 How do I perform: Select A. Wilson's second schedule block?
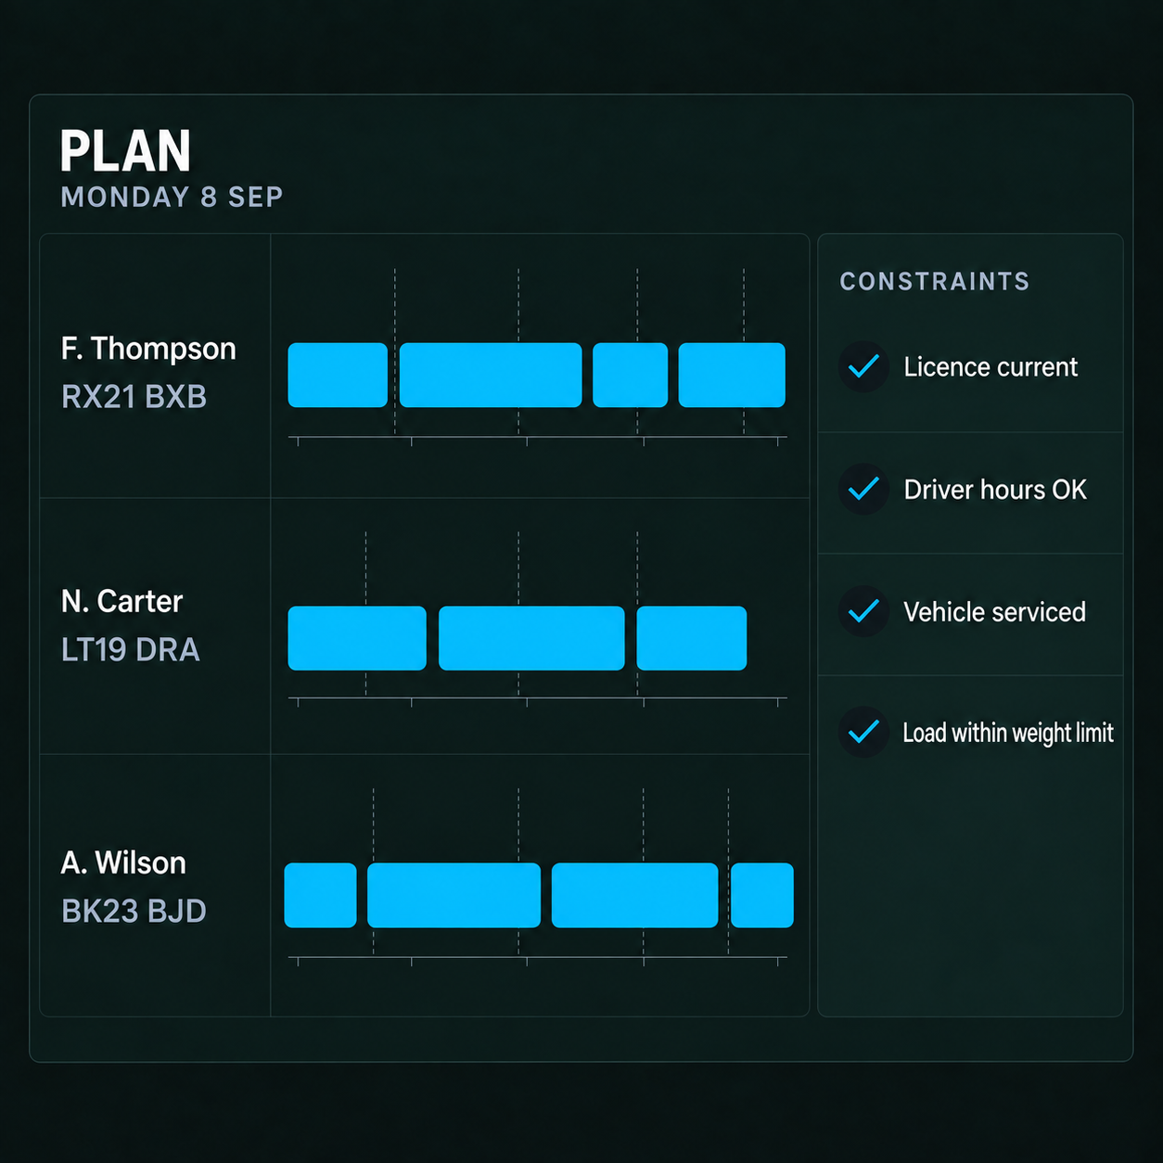[454, 895]
